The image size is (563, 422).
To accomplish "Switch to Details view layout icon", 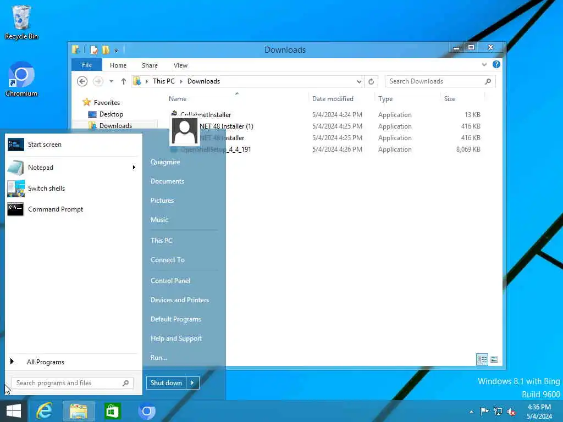I will (x=482, y=359).
